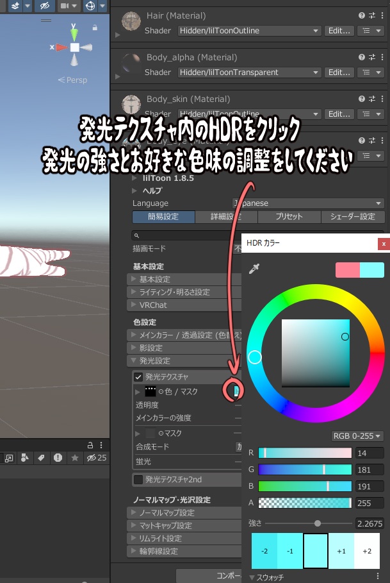Viewport: 390px width, 583px height.
Task: Click the Search by Label tag icon
Action: tap(41, 458)
